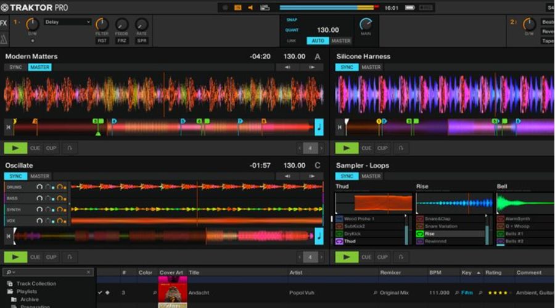Open the Archive folder

[30, 299]
